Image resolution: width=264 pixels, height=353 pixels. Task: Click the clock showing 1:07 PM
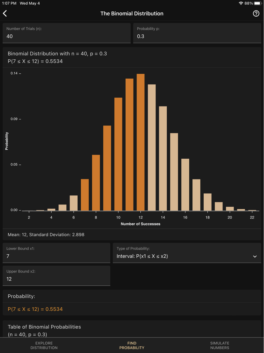click(8, 3)
